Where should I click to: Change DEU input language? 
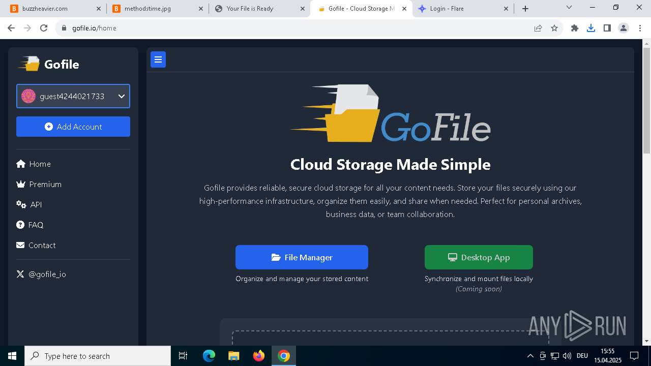pos(582,356)
